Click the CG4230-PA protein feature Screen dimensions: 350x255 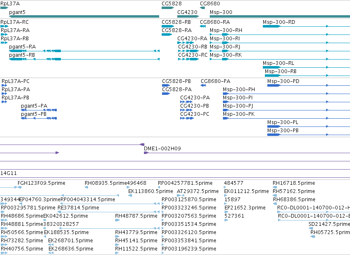pos(186,102)
